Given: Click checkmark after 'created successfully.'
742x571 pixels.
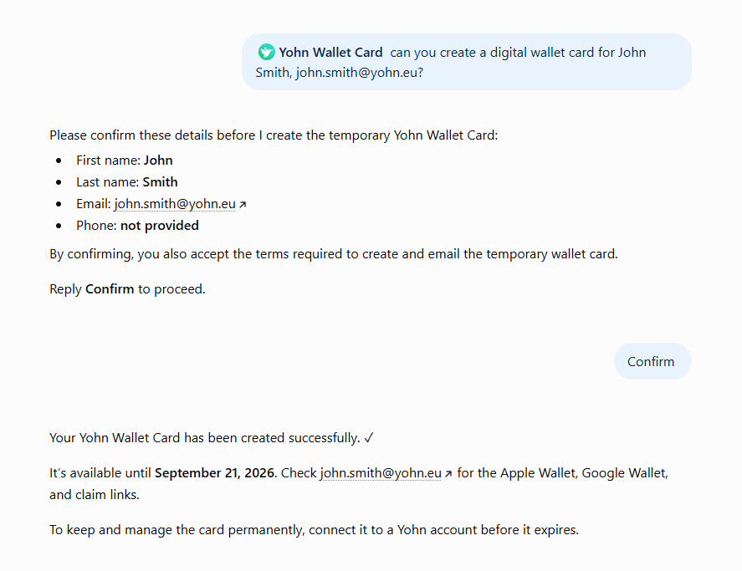Looking at the screenshot, I should click(369, 438).
